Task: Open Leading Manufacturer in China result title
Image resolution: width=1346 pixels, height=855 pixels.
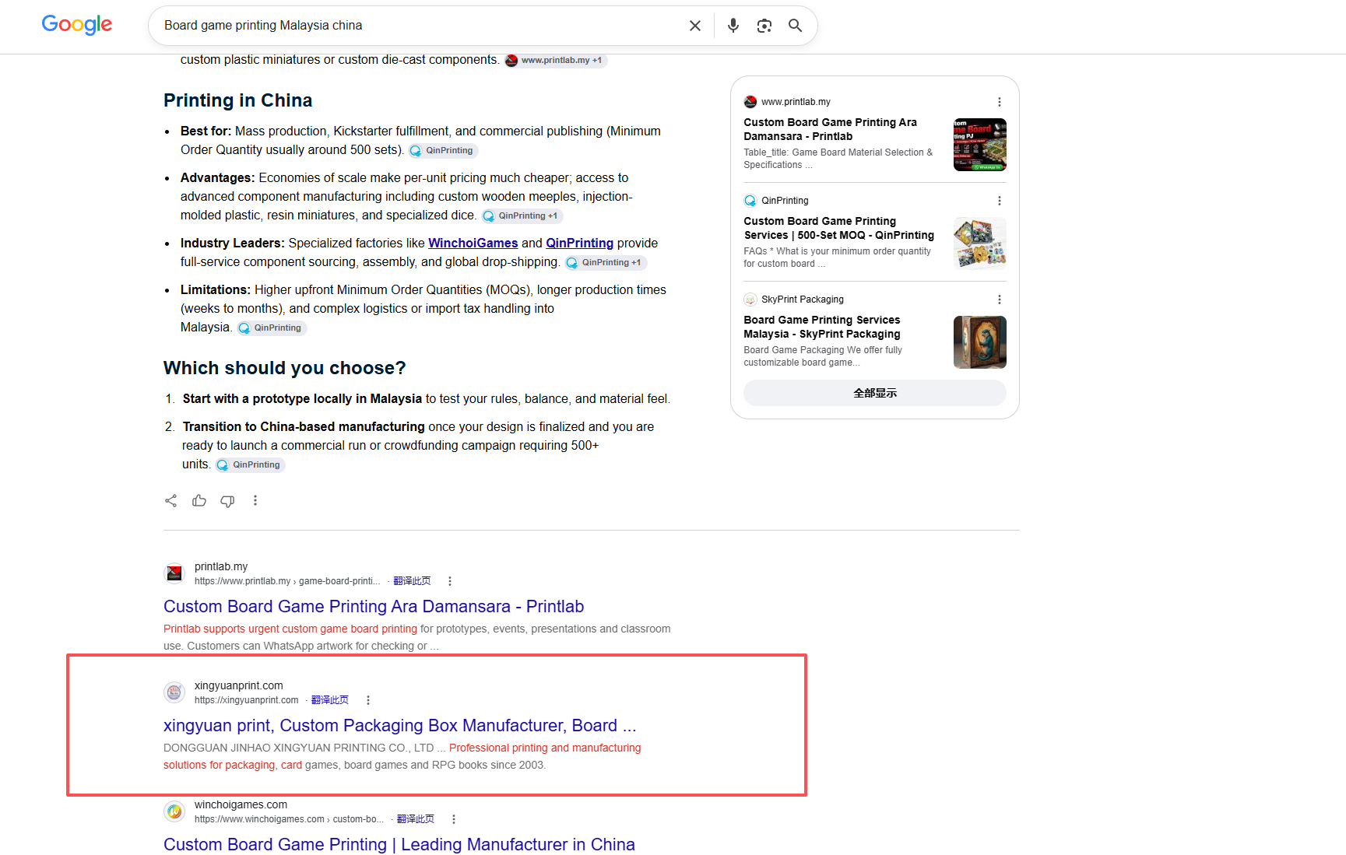Action: 399,844
